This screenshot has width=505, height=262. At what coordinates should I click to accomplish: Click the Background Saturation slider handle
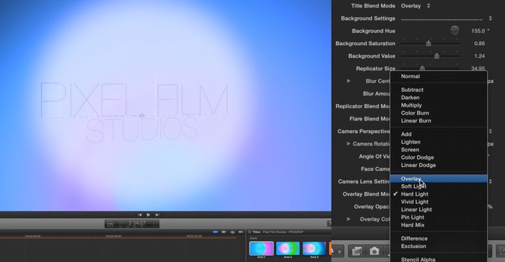click(x=428, y=43)
